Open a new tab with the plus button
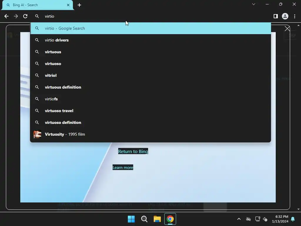This screenshot has width=301, height=226. pos(79,5)
